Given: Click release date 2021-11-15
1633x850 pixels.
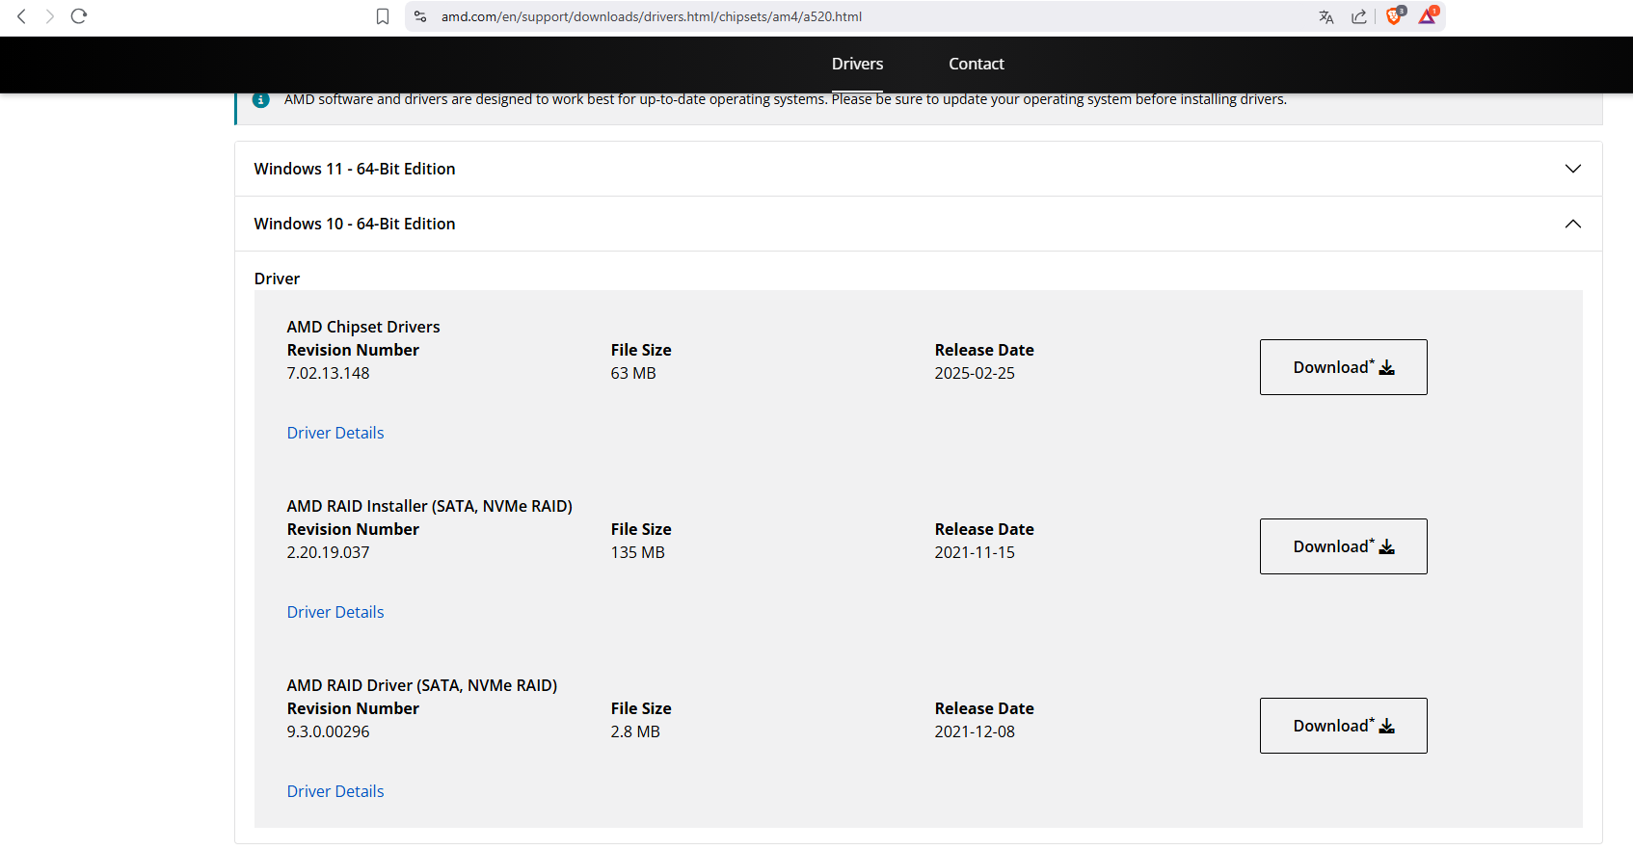Looking at the screenshot, I should (975, 552).
